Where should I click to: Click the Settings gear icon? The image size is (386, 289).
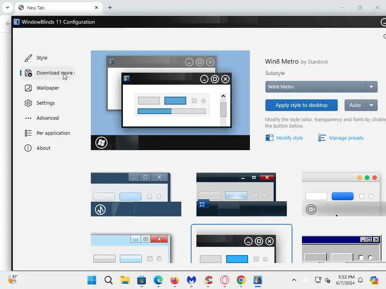point(28,103)
